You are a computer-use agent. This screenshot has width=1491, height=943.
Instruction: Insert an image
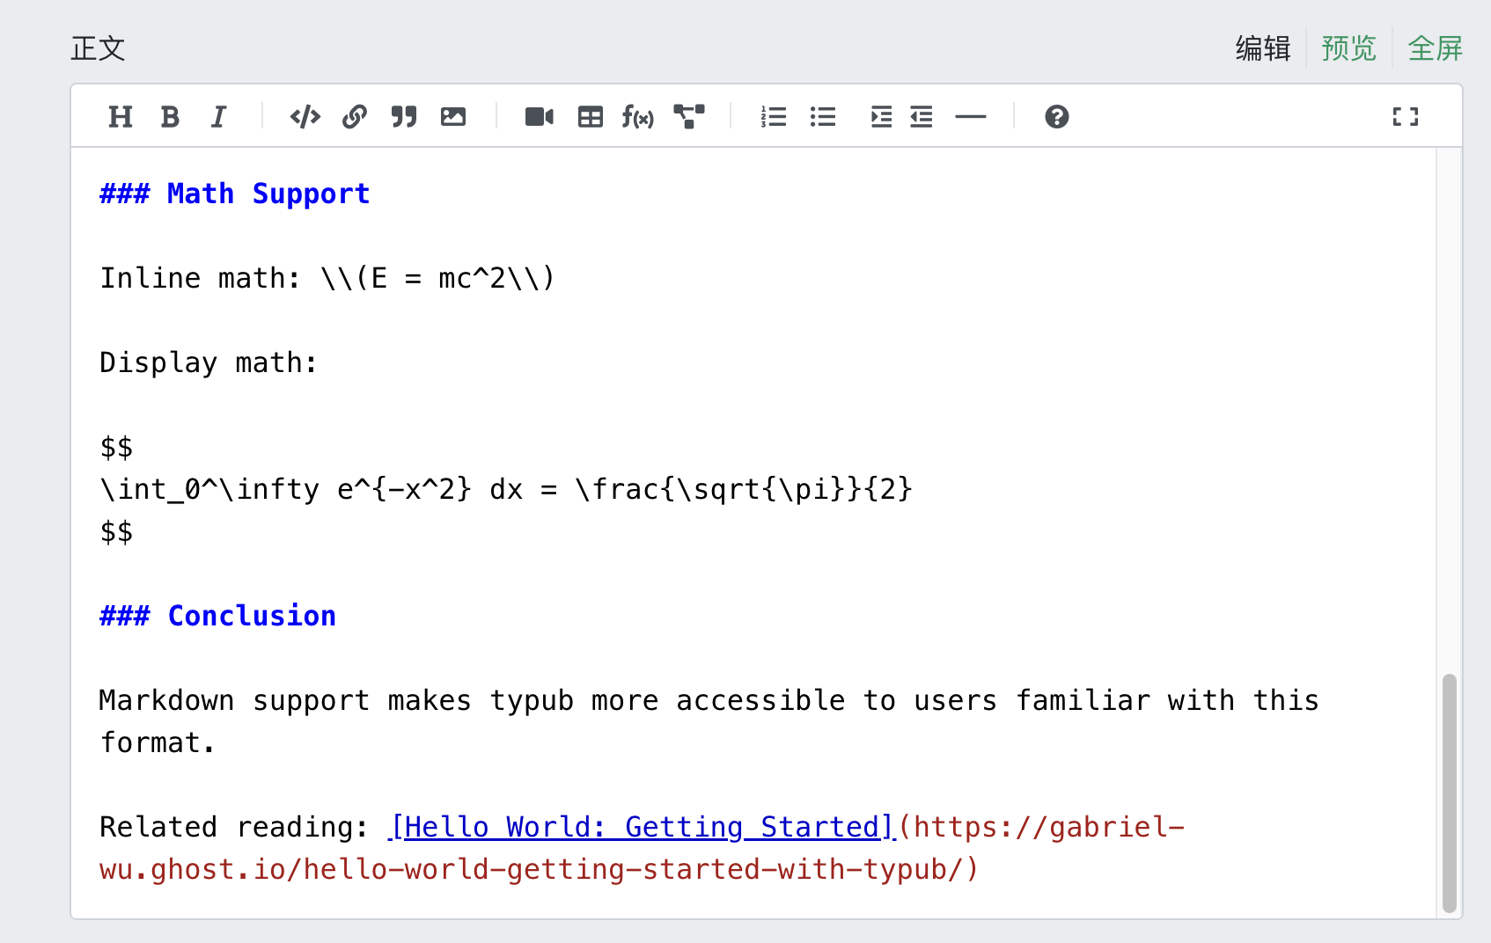click(x=453, y=117)
